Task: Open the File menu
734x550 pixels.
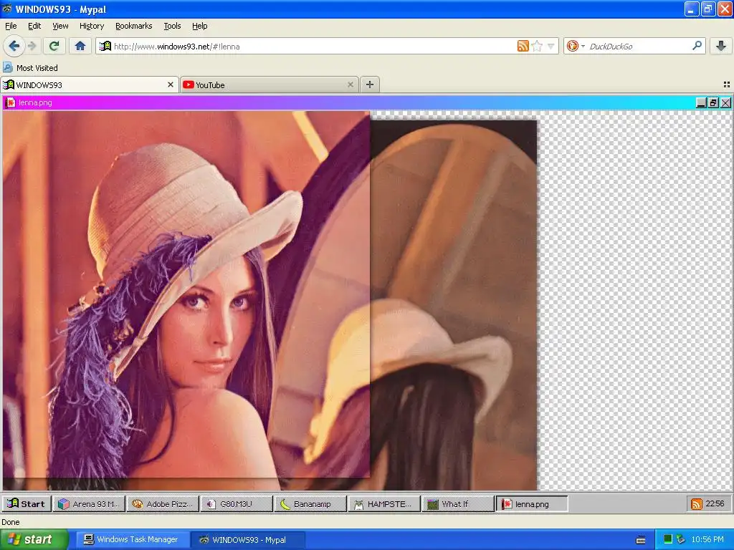Action: click(x=11, y=26)
